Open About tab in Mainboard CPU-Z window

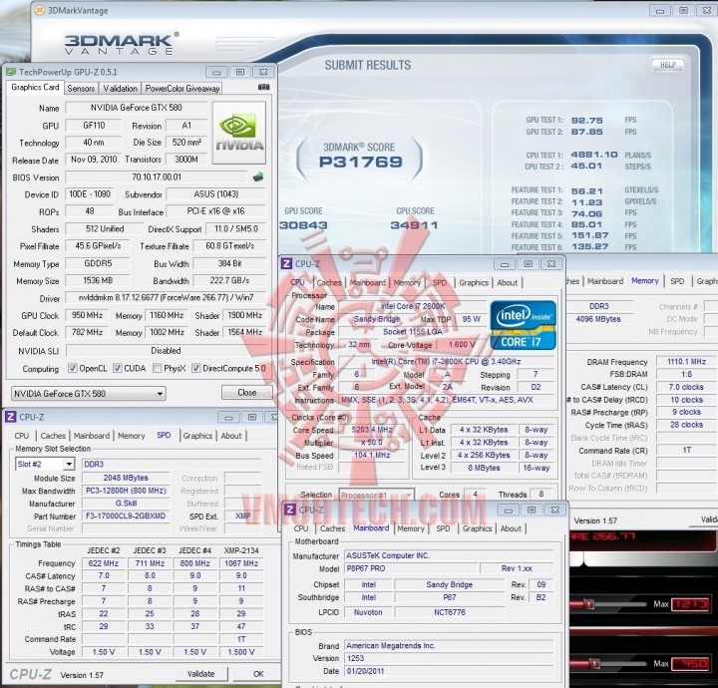[x=511, y=528]
